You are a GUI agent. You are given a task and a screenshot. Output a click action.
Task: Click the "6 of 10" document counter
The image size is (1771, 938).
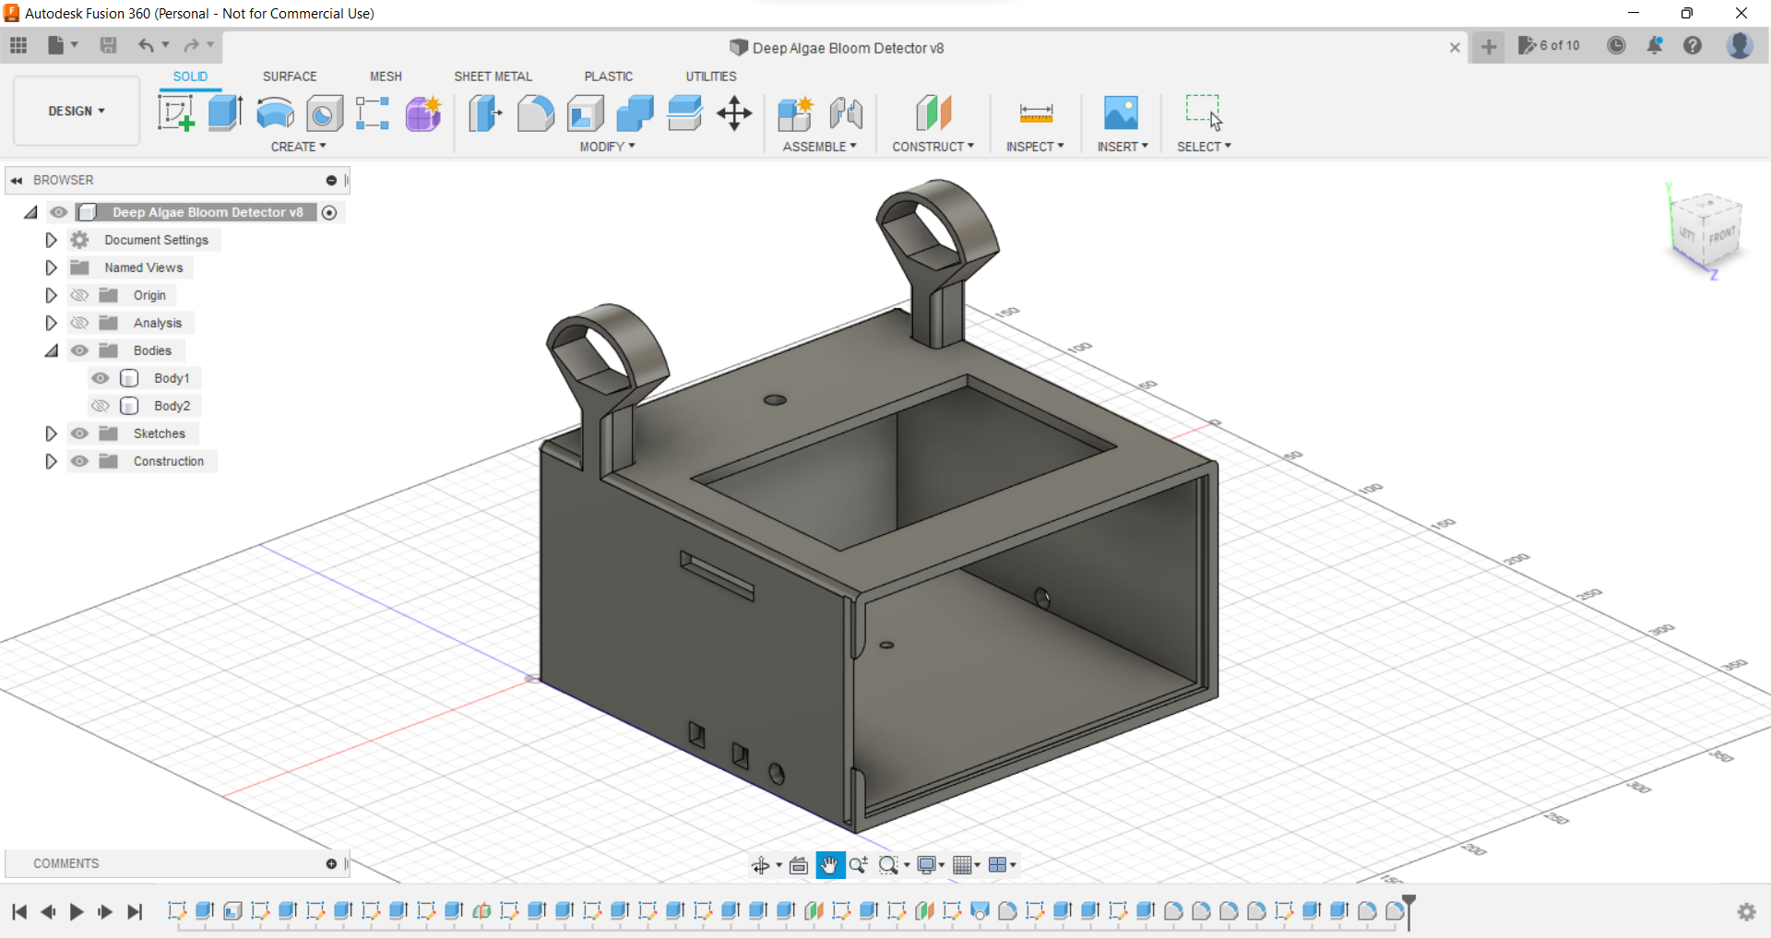point(1550,45)
